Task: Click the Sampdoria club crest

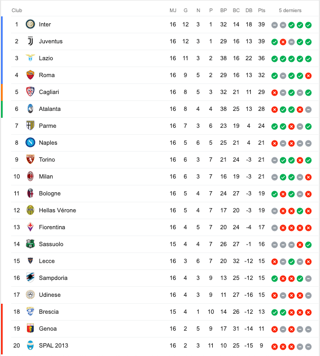Action: (30, 278)
